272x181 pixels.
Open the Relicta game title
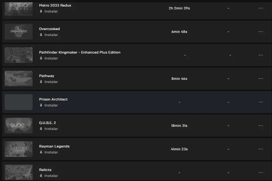point(45,170)
